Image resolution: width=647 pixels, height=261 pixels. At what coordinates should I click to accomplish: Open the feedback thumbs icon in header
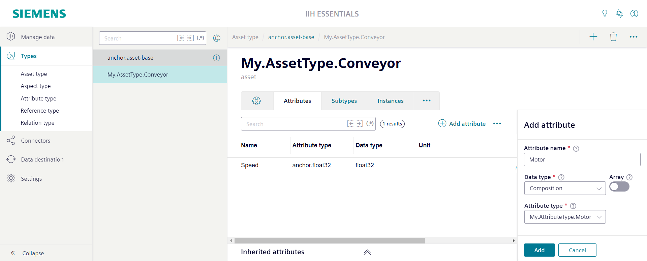click(619, 13)
